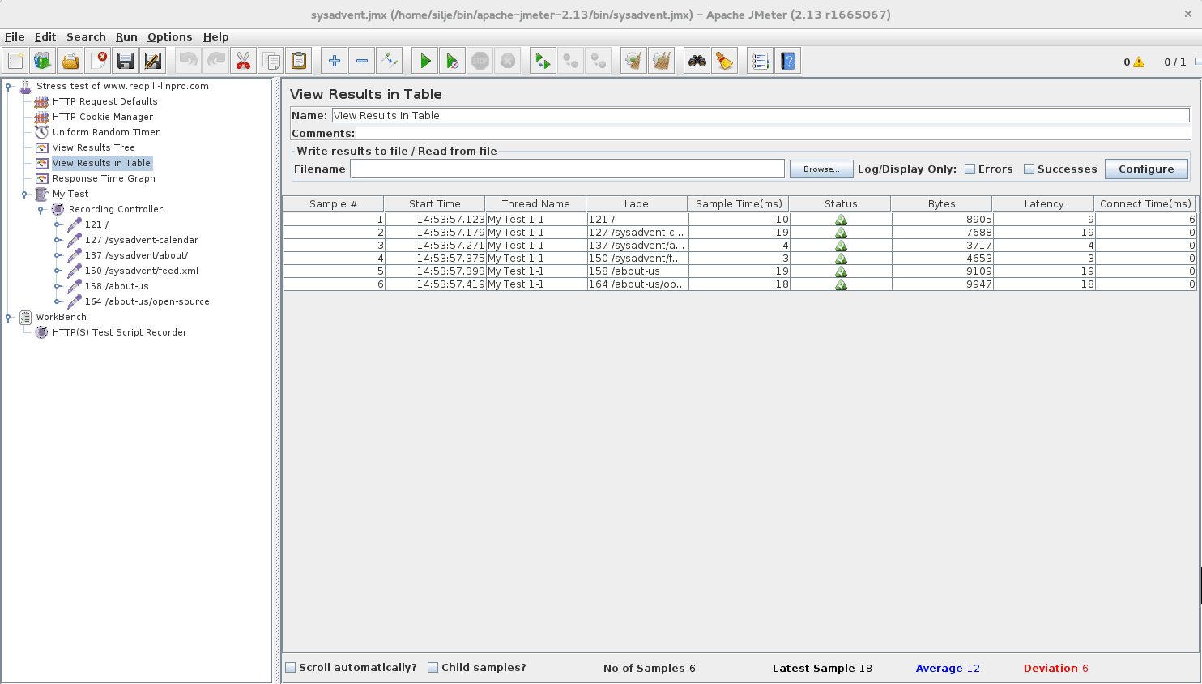Select View Results Tree listener
The width and height of the screenshot is (1202, 684).
pos(94,148)
